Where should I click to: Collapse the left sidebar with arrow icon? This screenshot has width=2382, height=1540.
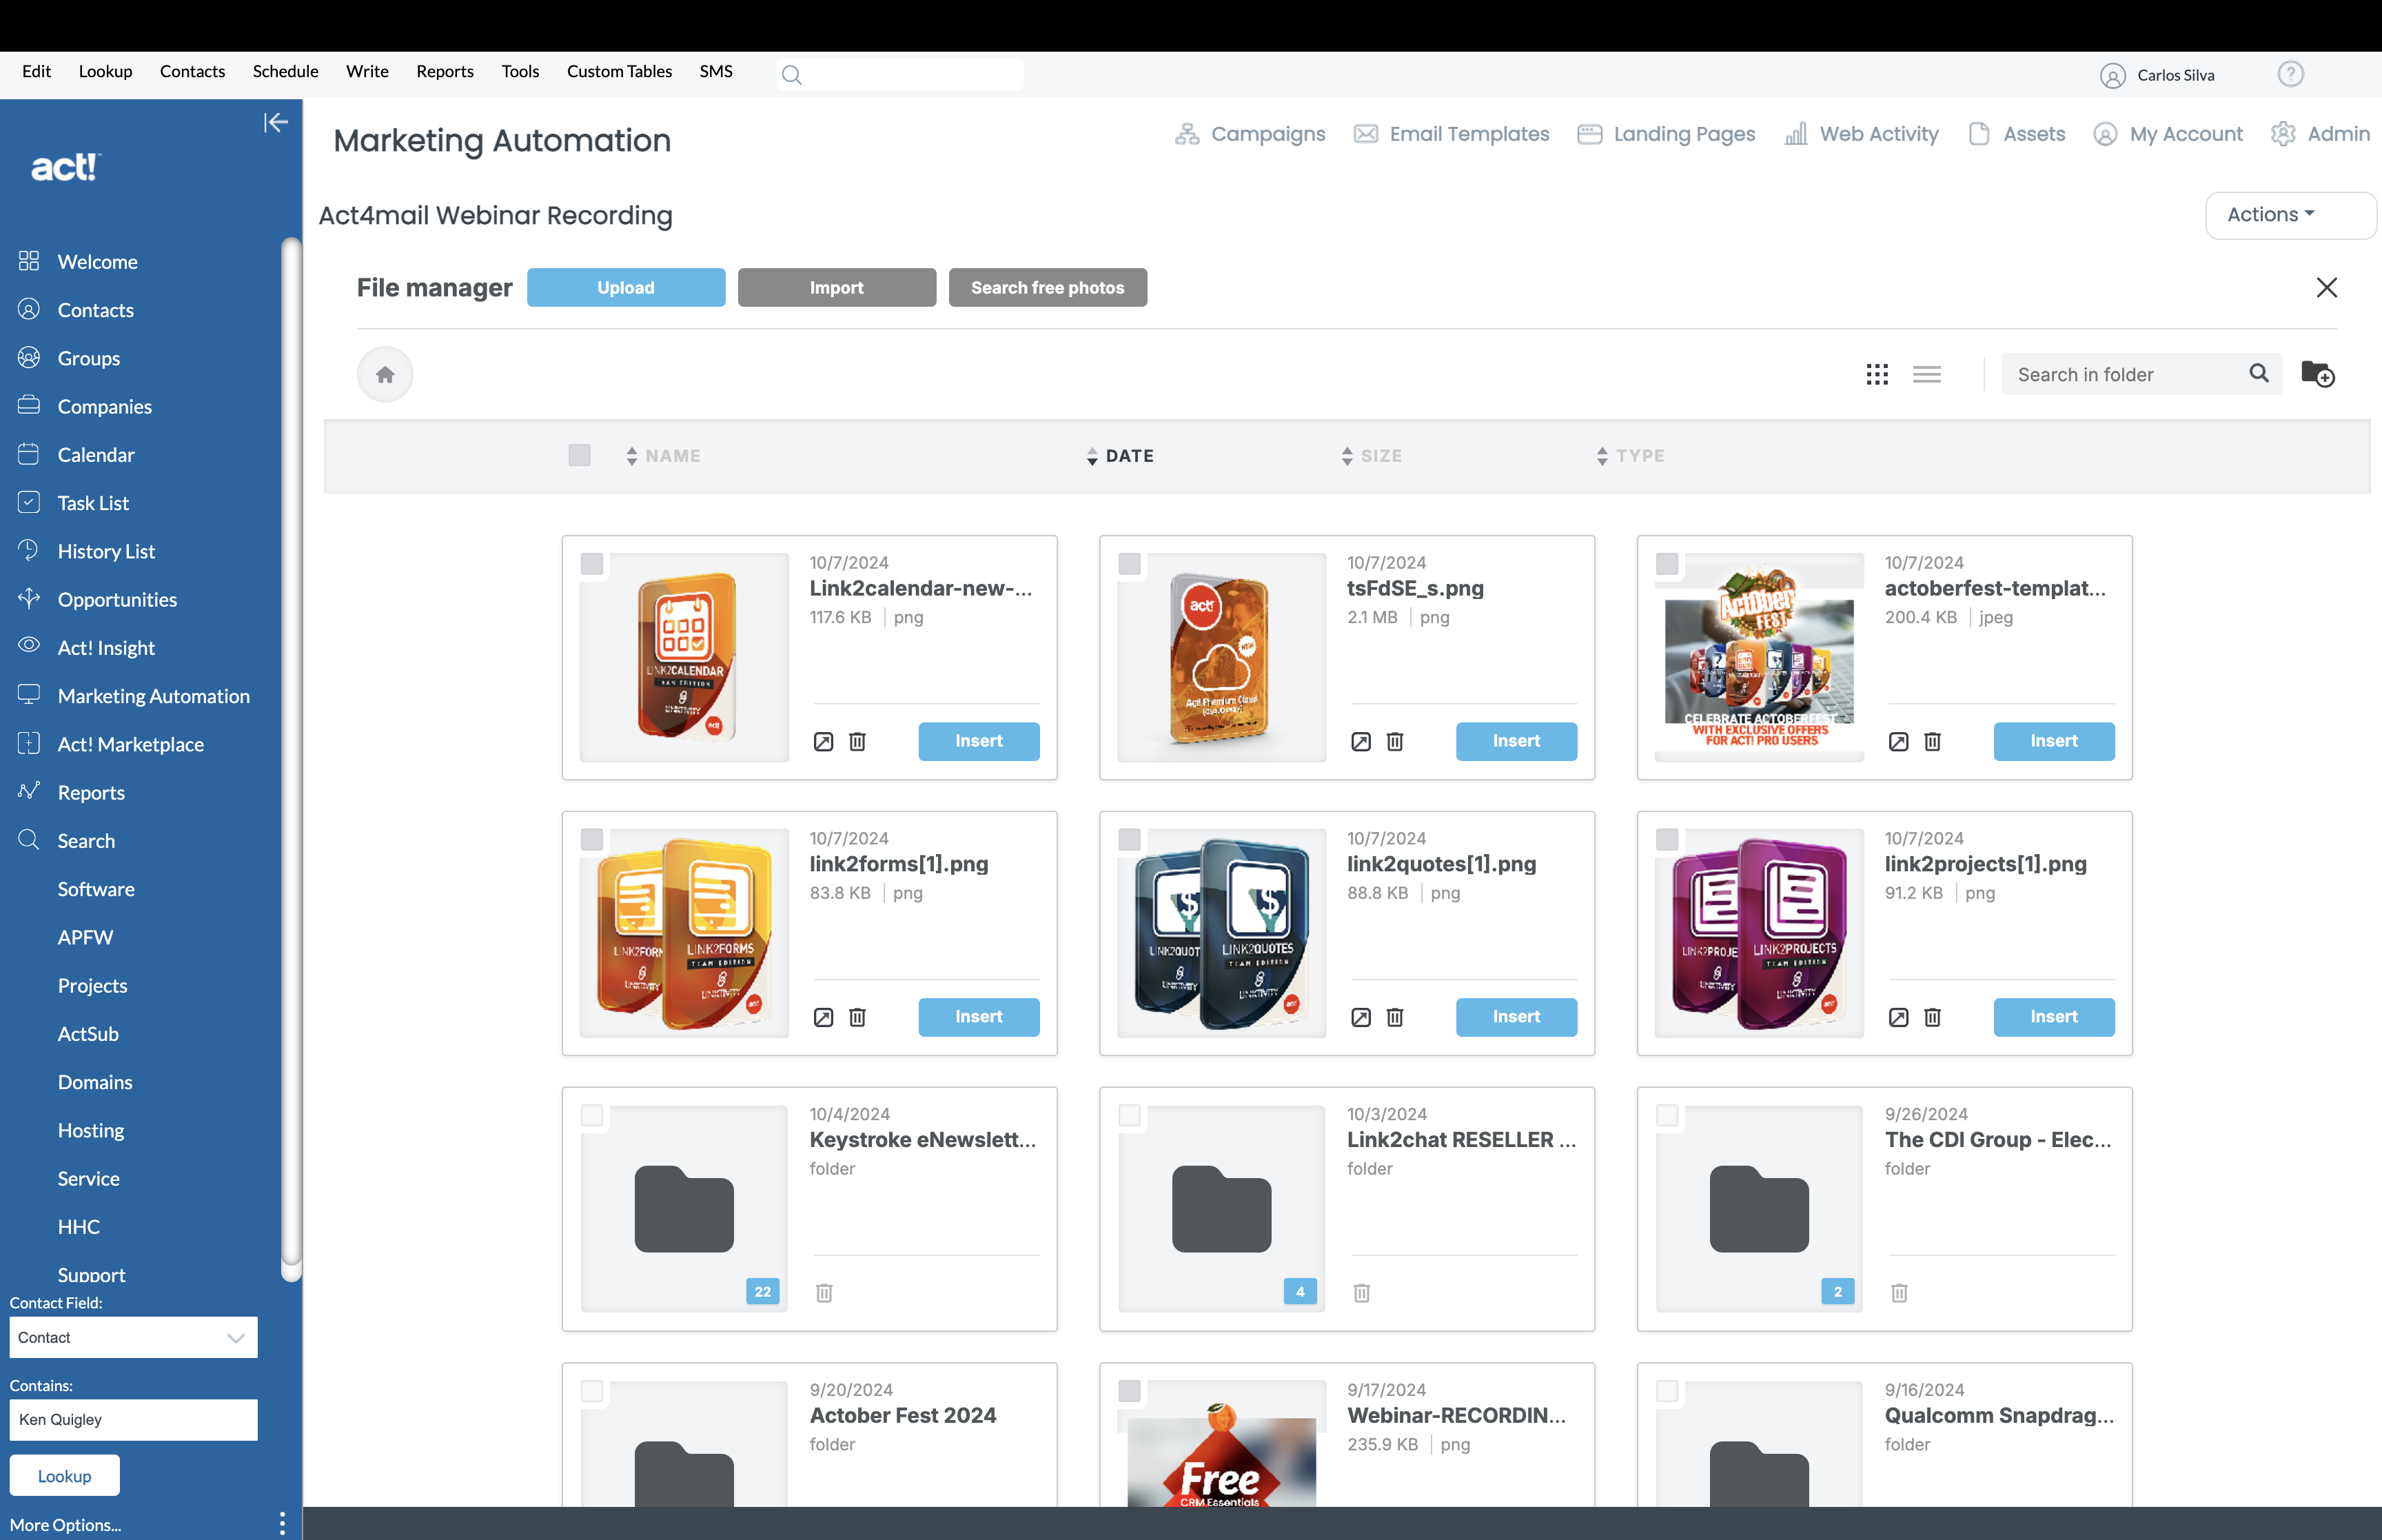coord(275,122)
